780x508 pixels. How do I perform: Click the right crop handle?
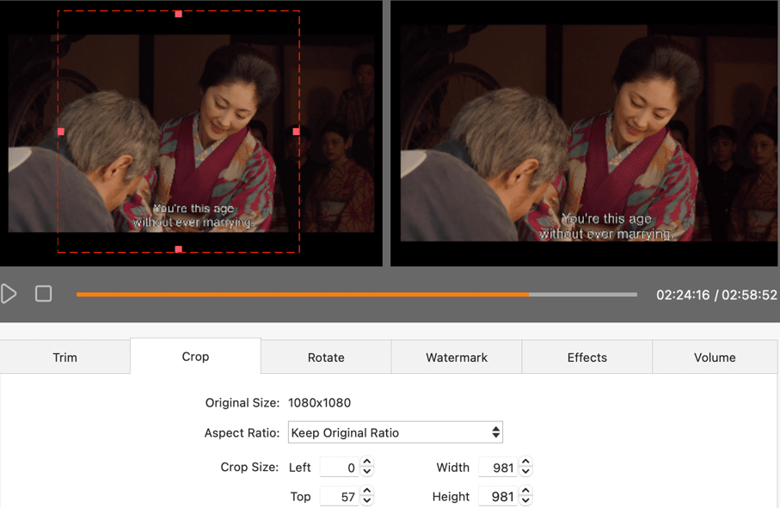click(x=297, y=132)
